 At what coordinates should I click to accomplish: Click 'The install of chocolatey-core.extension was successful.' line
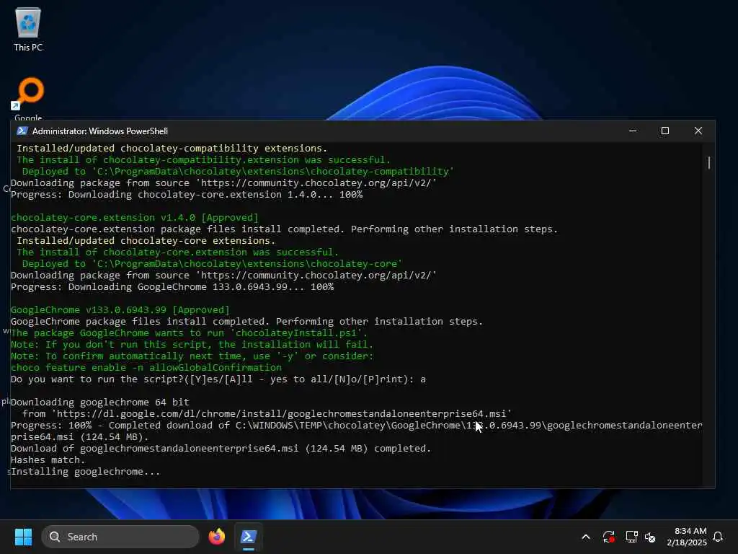(177, 252)
